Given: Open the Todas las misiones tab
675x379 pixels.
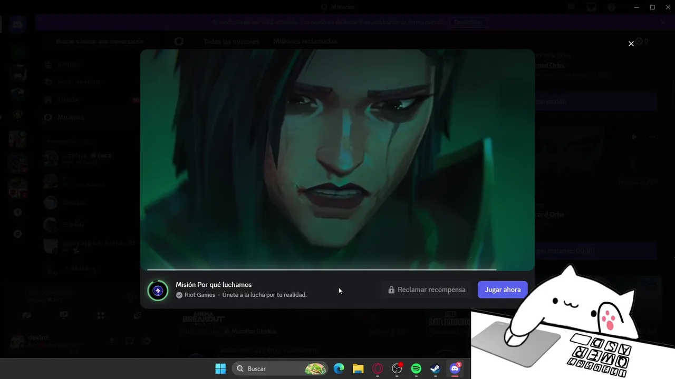Looking at the screenshot, I should pyautogui.click(x=232, y=41).
